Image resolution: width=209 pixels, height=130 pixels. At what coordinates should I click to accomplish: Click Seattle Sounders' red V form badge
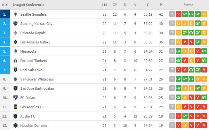(179, 14)
